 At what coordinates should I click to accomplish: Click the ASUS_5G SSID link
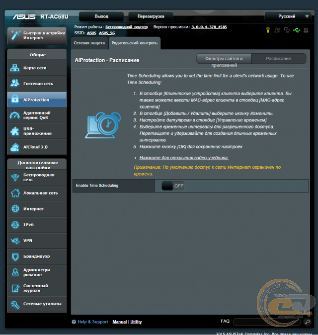click(x=107, y=33)
